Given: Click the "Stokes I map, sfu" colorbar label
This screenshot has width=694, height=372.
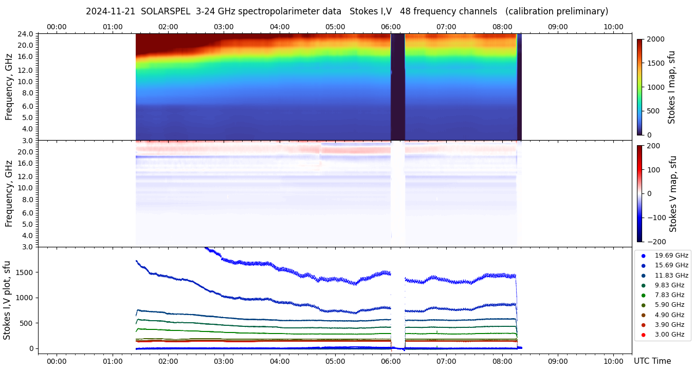Looking at the screenshot, I should 671,87.
